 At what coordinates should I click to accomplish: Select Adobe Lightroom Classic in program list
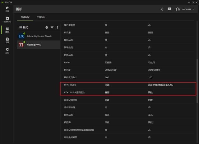pos(39,36)
